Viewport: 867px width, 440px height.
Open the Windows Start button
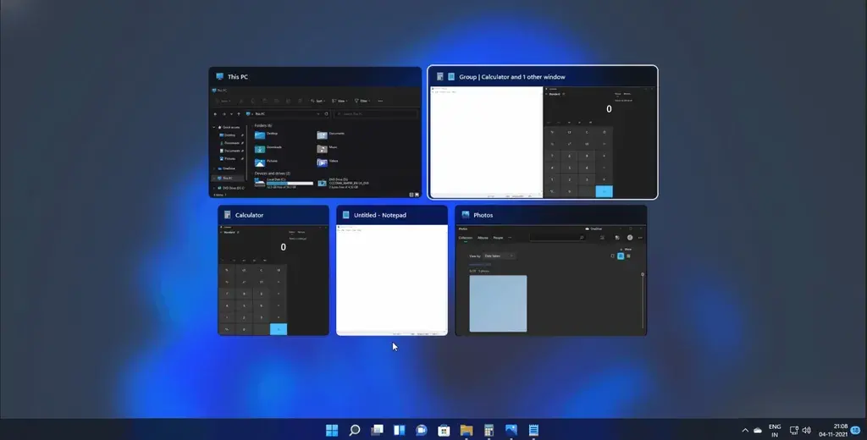[x=332, y=430]
